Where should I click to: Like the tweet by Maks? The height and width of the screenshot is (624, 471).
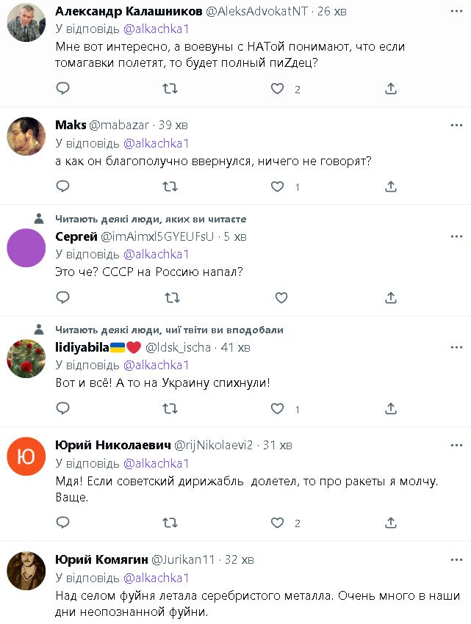click(x=277, y=187)
